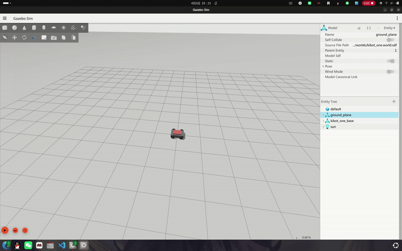Insert a box shape from the toolbar
Image resolution: width=402 pixels, height=251 pixels.
click(x=5, y=28)
